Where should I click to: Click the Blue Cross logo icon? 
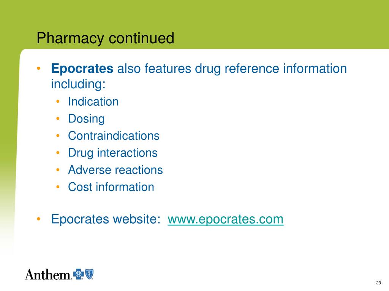point(78,274)
